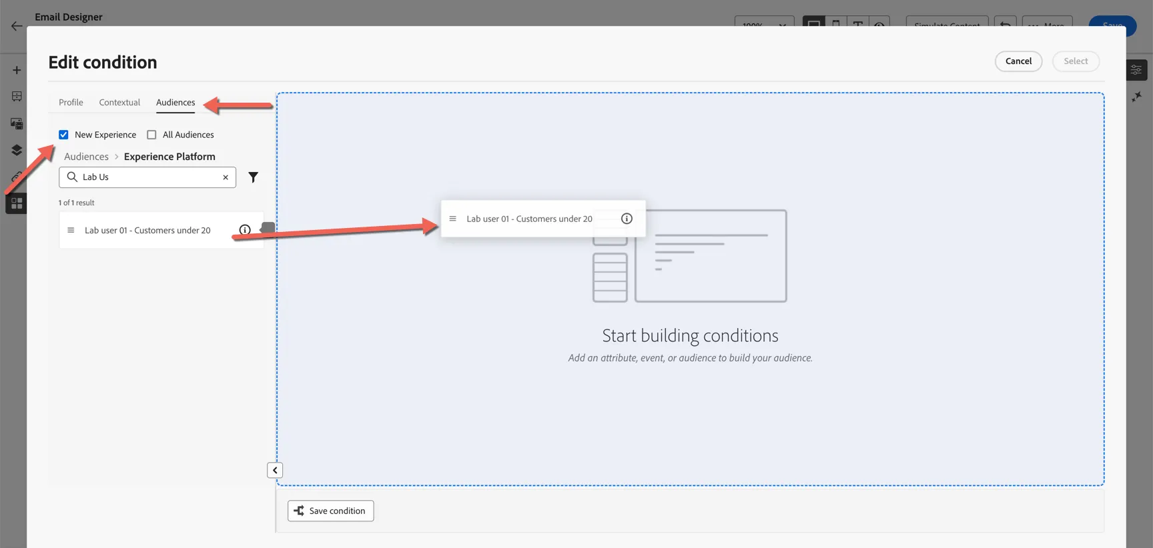Switch to the Profile tab
1153x548 pixels.
pos(71,102)
